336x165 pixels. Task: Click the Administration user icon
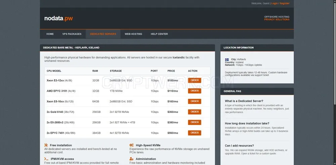point(131,159)
